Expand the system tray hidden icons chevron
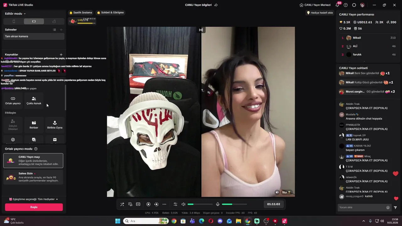The image size is (402, 226). 364,221
